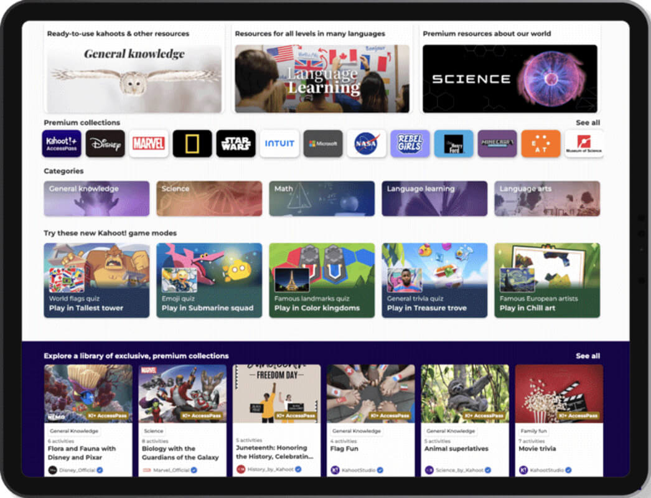
Task: Click KahootStudio avatar on Movie trivia card
Action: point(523,470)
